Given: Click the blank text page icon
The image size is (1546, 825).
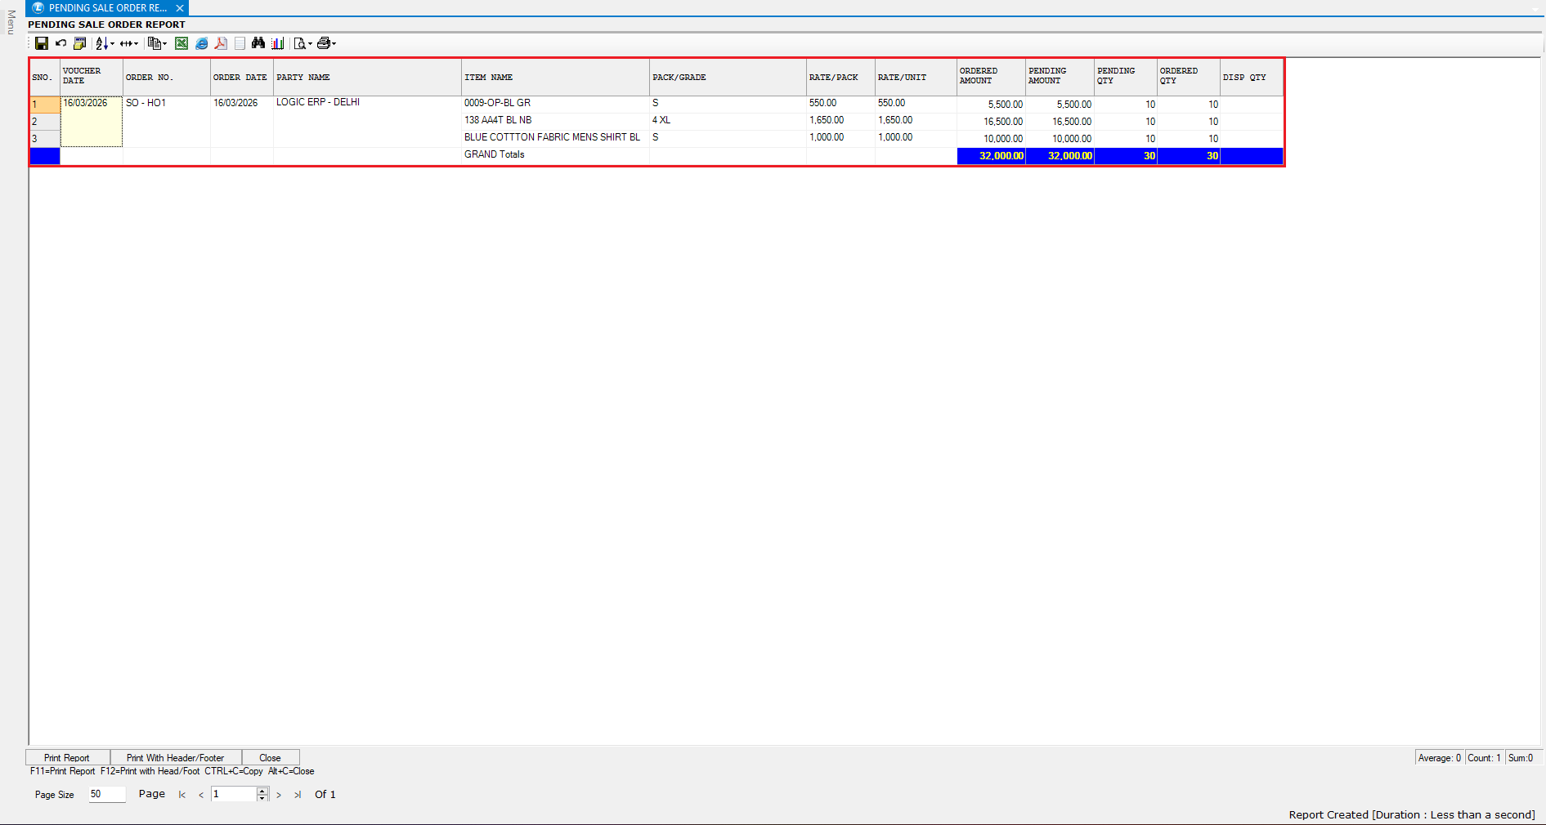Looking at the screenshot, I should 240,43.
